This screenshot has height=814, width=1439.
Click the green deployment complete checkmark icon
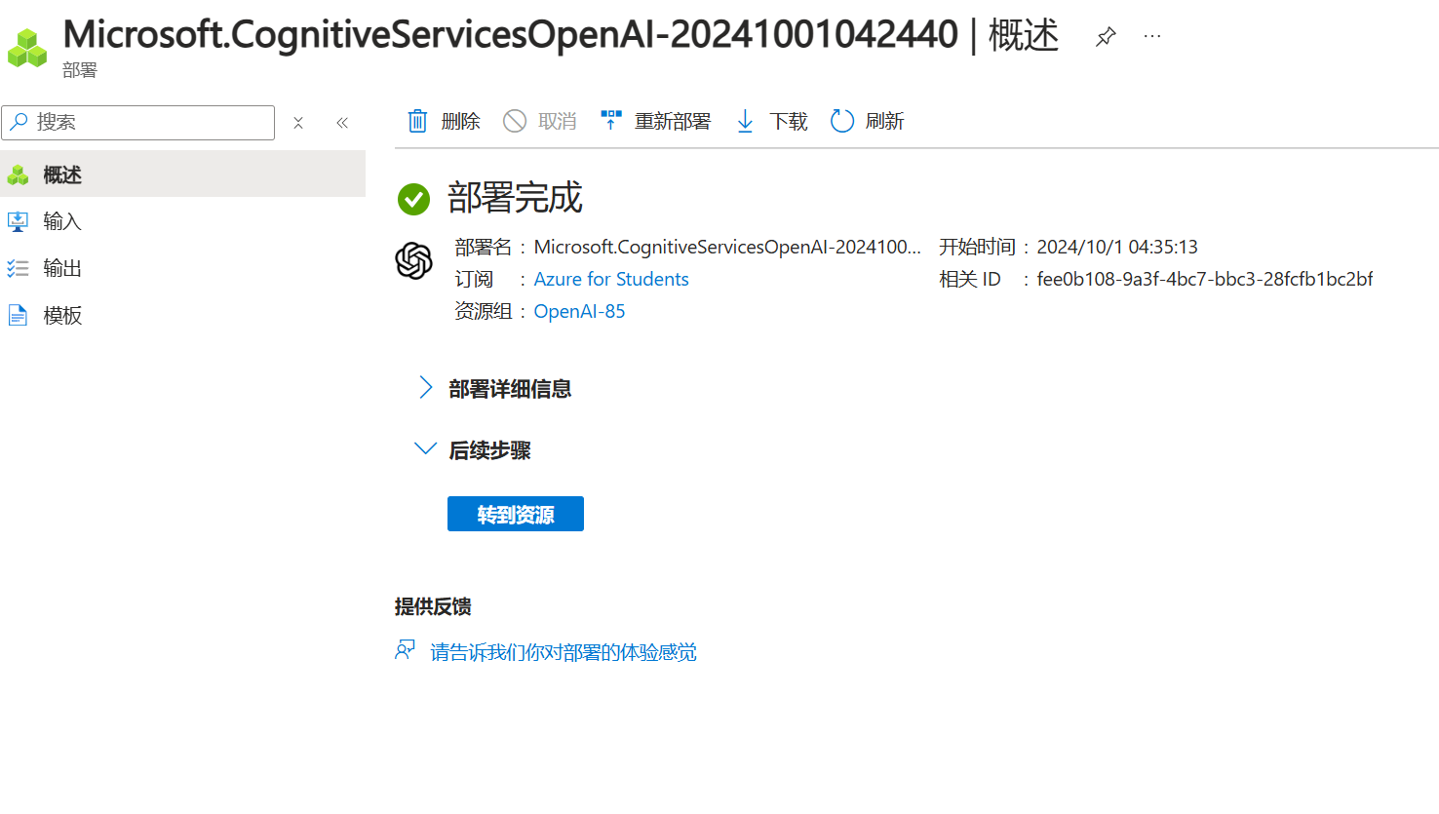coord(413,199)
